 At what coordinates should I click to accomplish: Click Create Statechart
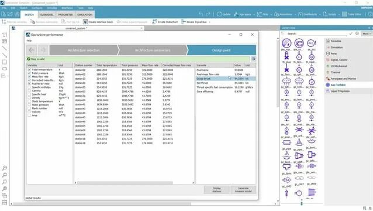point(165,22)
